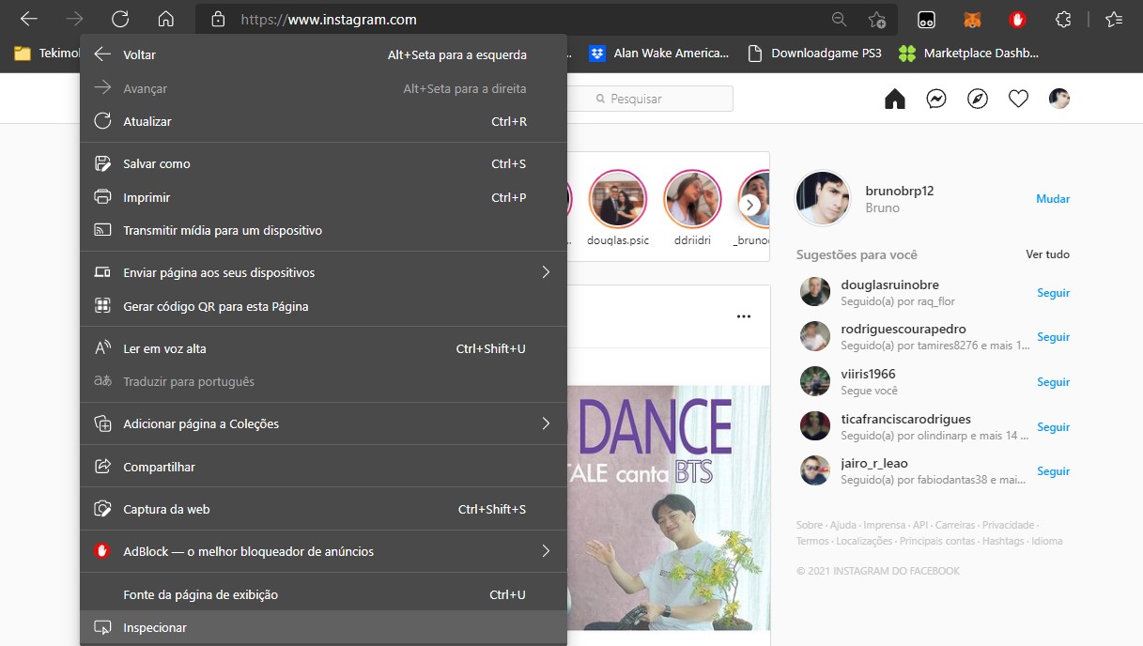This screenshot has height=646, width=1143.
Task: Open the MetaMask fox extension
Action: pos(973,19)
